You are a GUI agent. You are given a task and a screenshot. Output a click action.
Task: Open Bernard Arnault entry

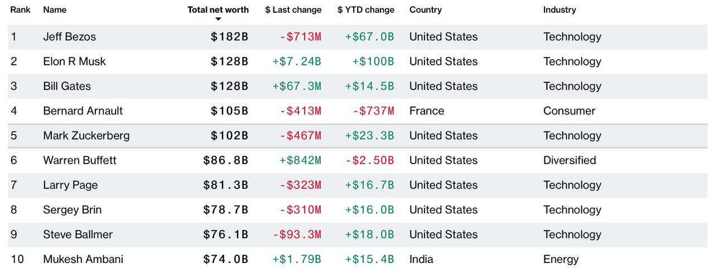point(83,111)
